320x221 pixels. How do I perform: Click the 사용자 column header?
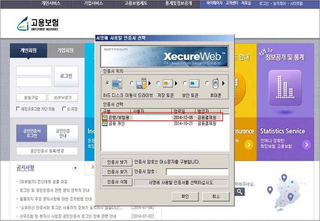[x=151, y=111]
